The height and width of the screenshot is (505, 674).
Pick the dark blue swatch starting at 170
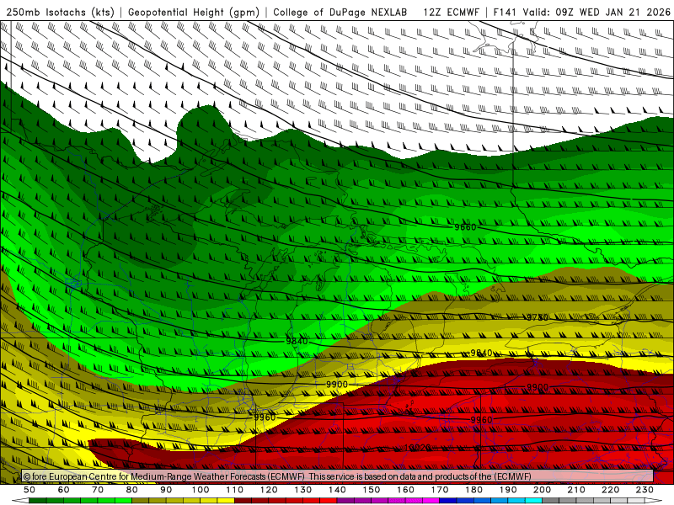point(448,502)
